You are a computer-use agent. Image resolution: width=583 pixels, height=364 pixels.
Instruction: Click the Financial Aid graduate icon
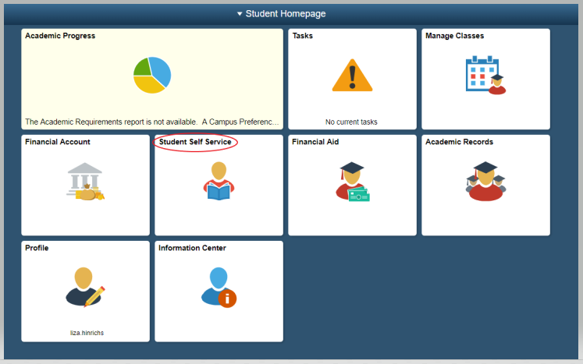pyautogui.click(x=352, y=182)
